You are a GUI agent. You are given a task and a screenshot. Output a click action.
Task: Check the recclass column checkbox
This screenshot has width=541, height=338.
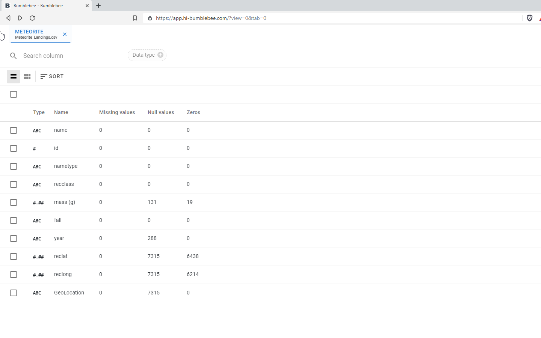[x=14, y=184]
